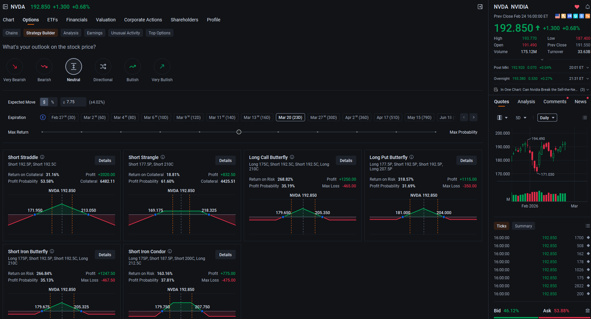Screen dimensions: 591x319
Task: Open the 5D range dropdown
Action: point(521,118)
